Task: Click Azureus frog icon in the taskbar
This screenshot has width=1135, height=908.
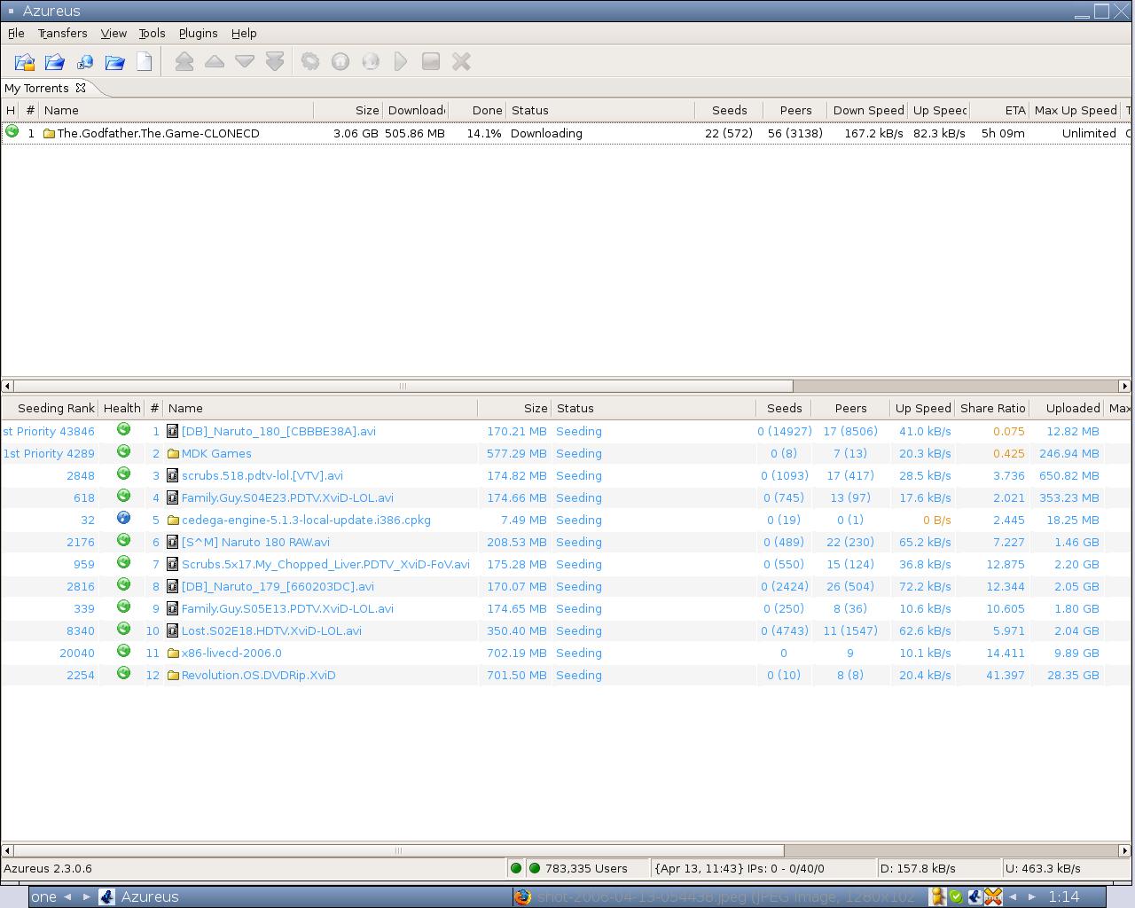Action: click(x=106, y=896)
